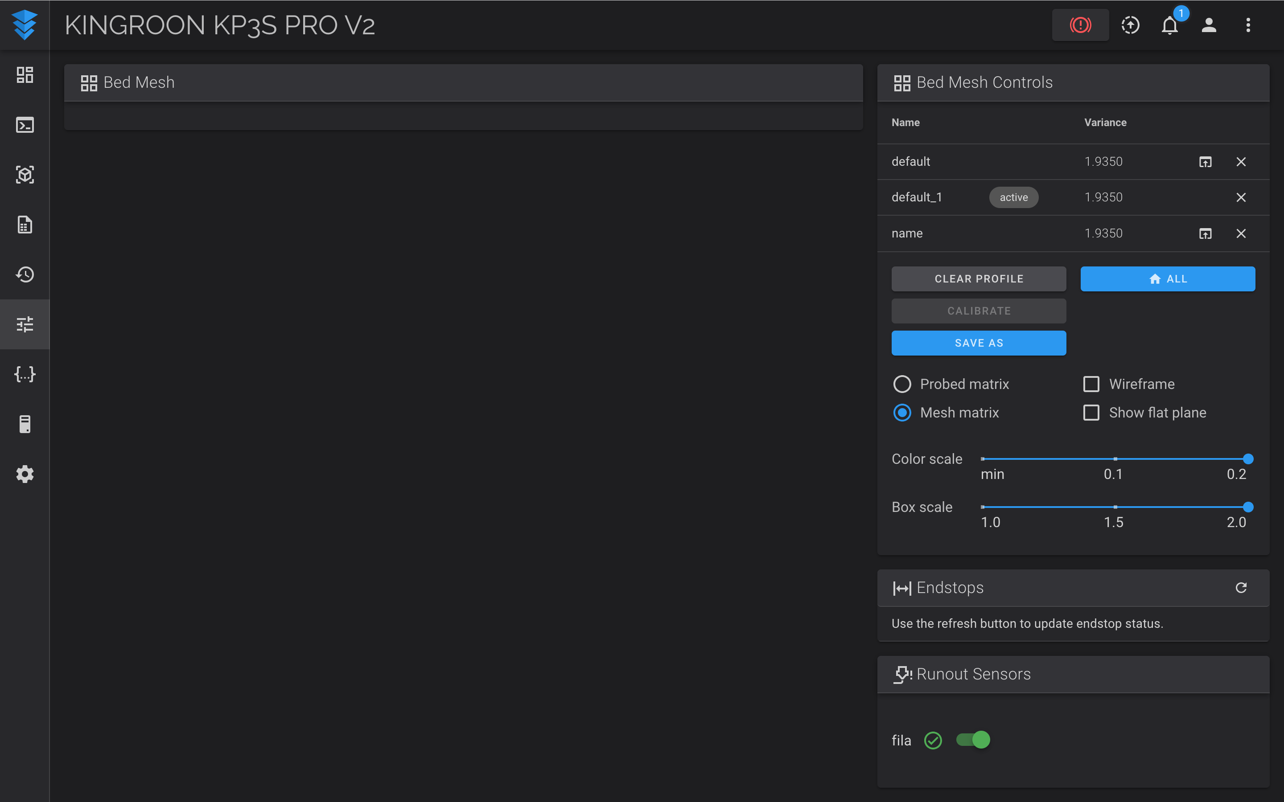
Task: Click the default profile name
Action: (910, 162)
